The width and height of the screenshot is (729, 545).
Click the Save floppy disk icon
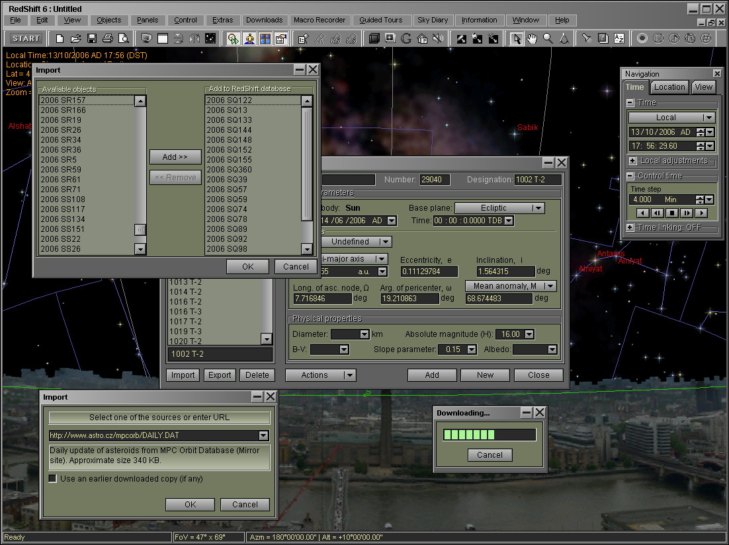[x=92, y=38]
